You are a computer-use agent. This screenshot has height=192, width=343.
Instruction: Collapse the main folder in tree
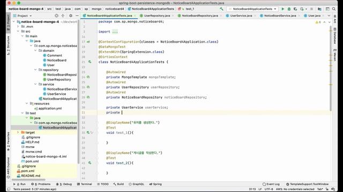[x=23, y=36]
